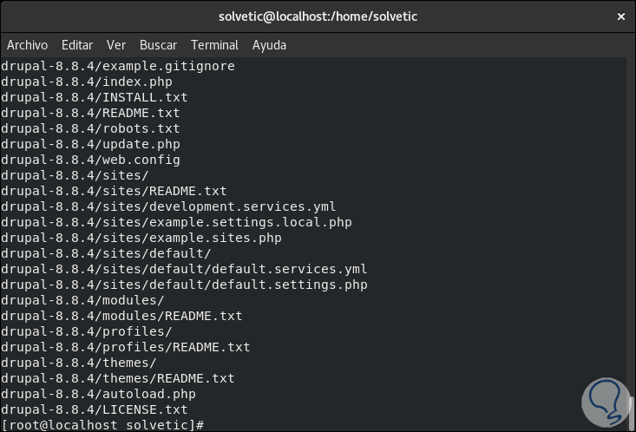Open the Archivo menu
Image resolution: width=636 pixels, height=432 pixels.
[x=25, y=45]
